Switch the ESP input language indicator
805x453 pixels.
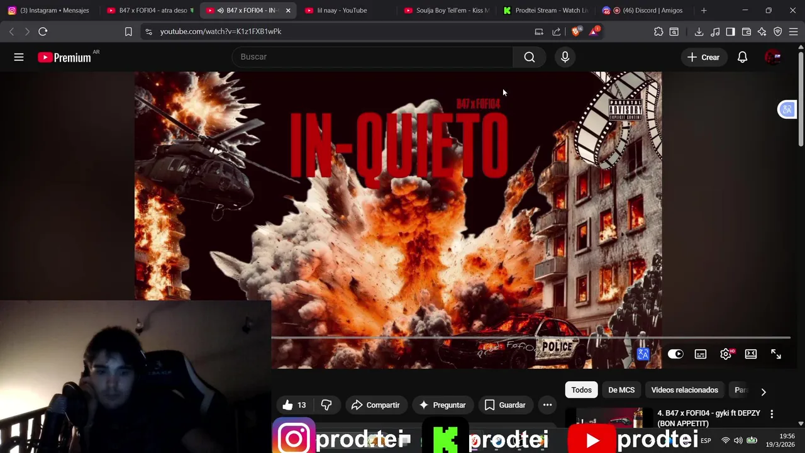pos(706,440)
